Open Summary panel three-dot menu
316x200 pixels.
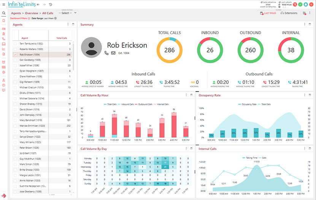pos(305,24)
